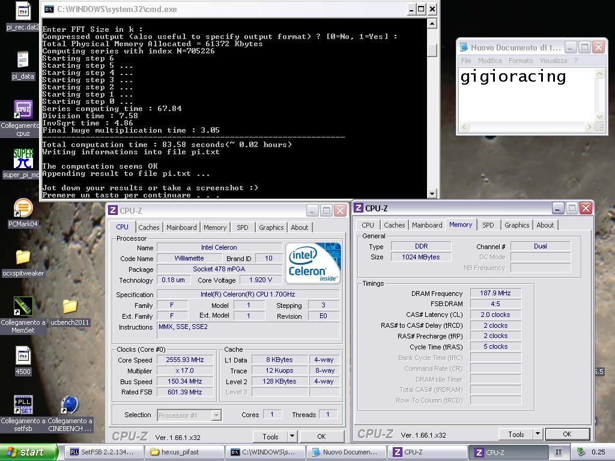Open the Memory tab in left CPU-Z
This screenshot has height=461, width=615.
(x=215, y=227)
